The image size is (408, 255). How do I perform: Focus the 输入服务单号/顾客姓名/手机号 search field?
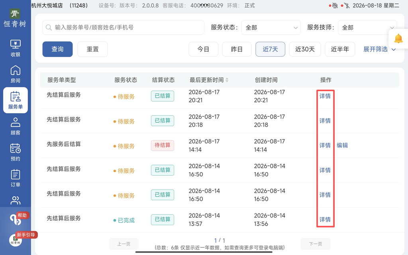124,27
